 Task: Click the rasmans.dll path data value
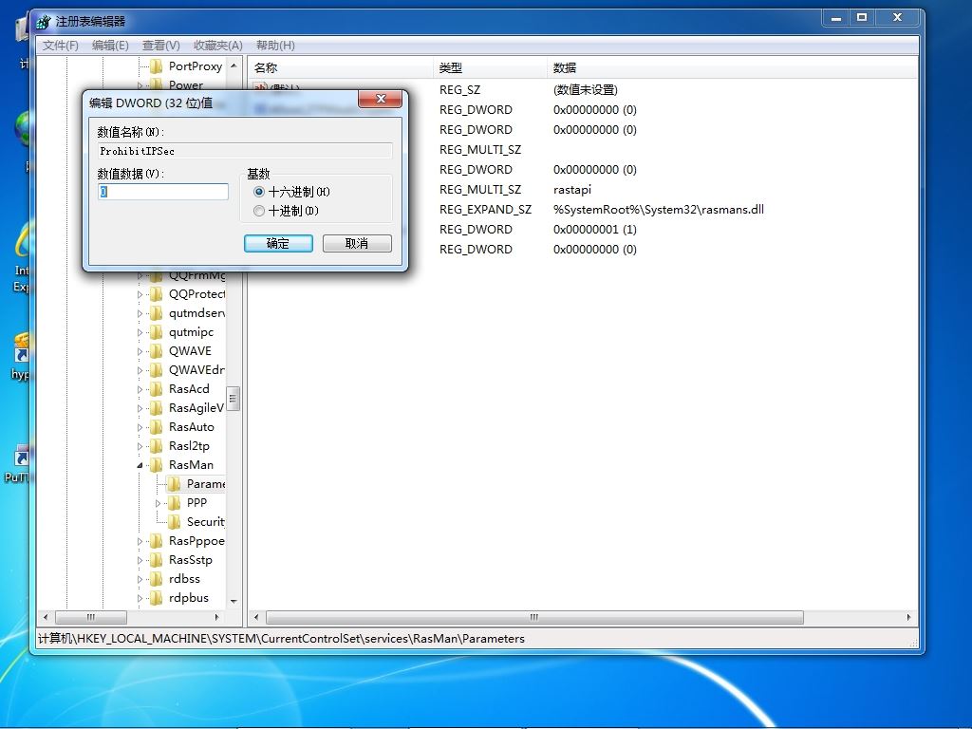click(659, 210)
